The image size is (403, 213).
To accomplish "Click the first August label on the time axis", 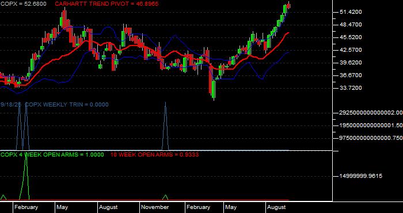I will click(108, 207).
